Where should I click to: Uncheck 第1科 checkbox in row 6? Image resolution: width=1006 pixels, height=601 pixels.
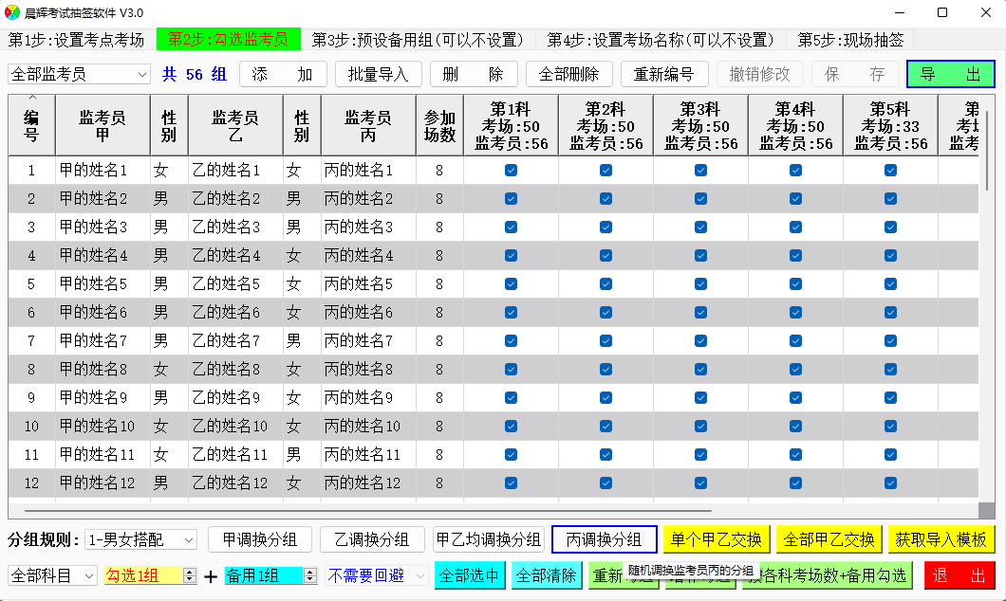tap(511, 312)
